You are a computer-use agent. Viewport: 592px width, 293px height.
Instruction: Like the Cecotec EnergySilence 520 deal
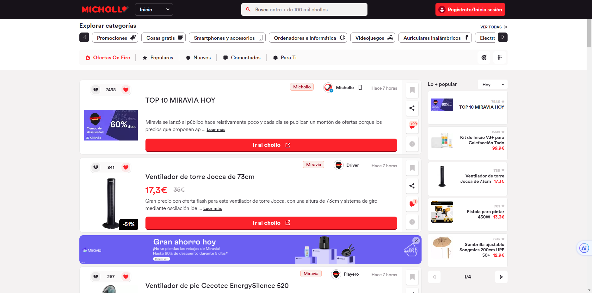[126, 277]
